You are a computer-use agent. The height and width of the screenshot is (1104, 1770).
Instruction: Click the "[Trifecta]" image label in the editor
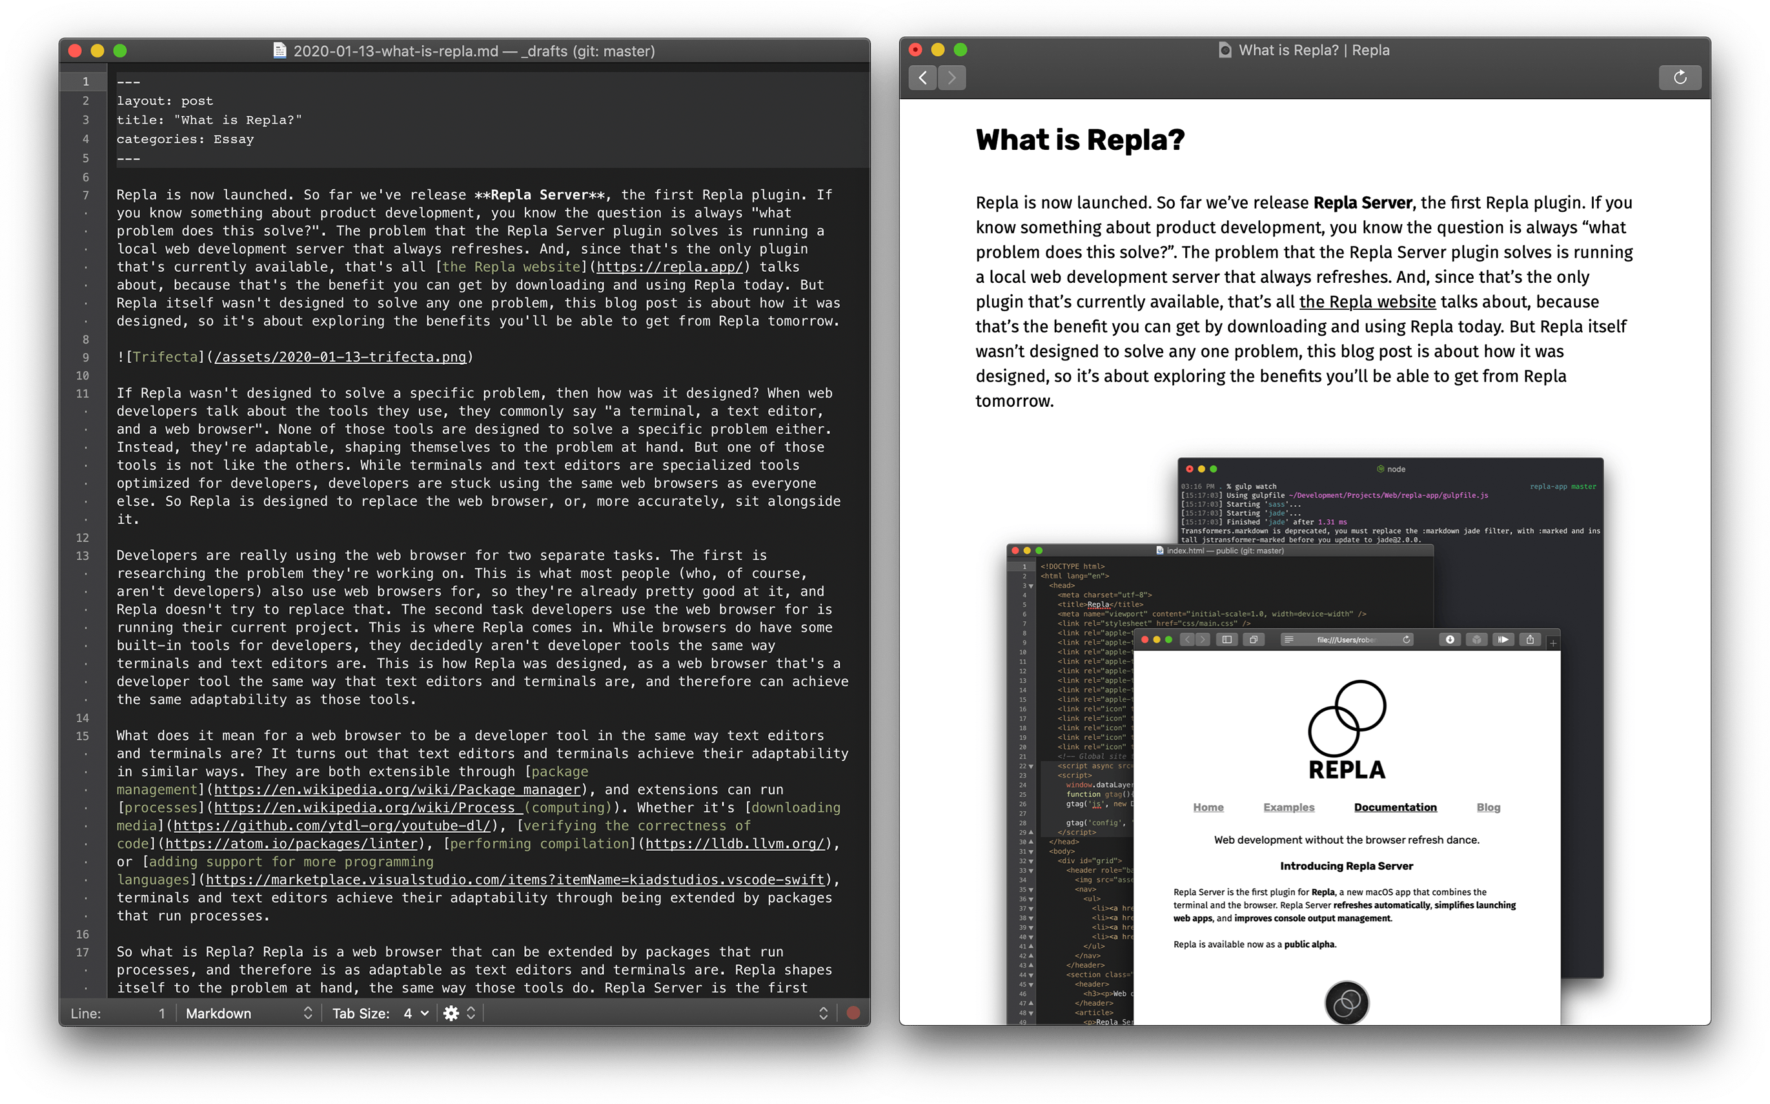[165, 356]
